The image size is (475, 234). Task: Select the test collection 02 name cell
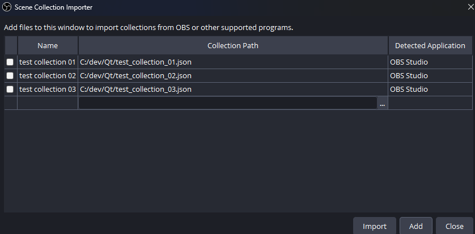tap(48, 75)
